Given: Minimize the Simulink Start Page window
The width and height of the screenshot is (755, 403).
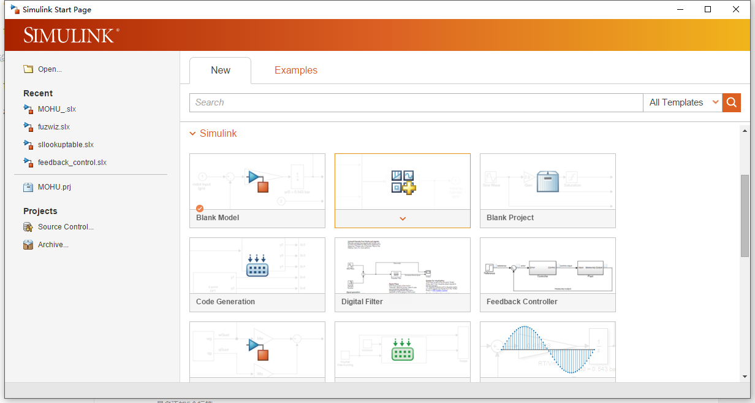Looking at the screenshot, I should pyautogui.click(x=680, y=9).
